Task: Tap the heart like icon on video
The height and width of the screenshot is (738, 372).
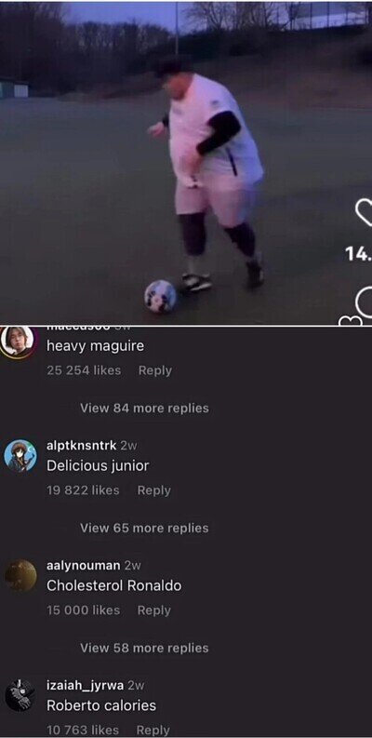Action: tap(364, 212)
